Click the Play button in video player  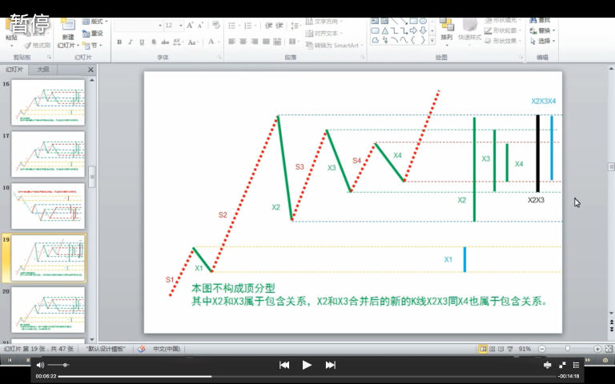pos(307,365)
